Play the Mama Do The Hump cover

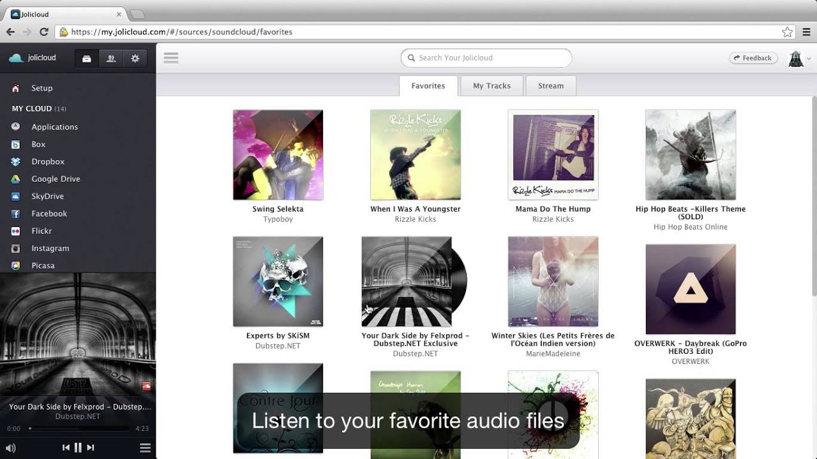(553, 155)
